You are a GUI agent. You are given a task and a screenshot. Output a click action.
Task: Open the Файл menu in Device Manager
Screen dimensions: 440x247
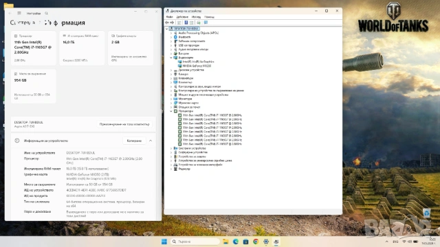(x=170, y=17)
